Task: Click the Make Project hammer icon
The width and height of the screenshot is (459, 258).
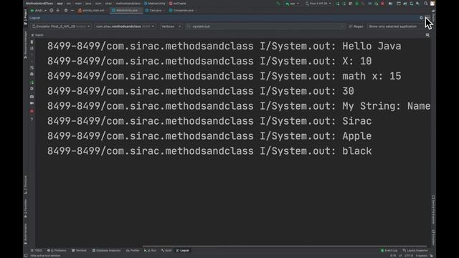Action: click(278, 4)
